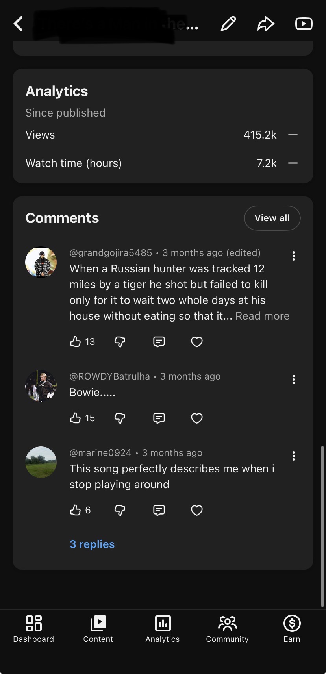Image resolution: width=326 pixels, height=674 pixels.
Task: Open the pencil edit video icon
Action: coord(228,24)
